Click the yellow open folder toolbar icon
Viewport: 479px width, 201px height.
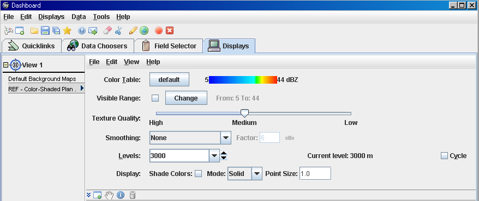point(34,30)
